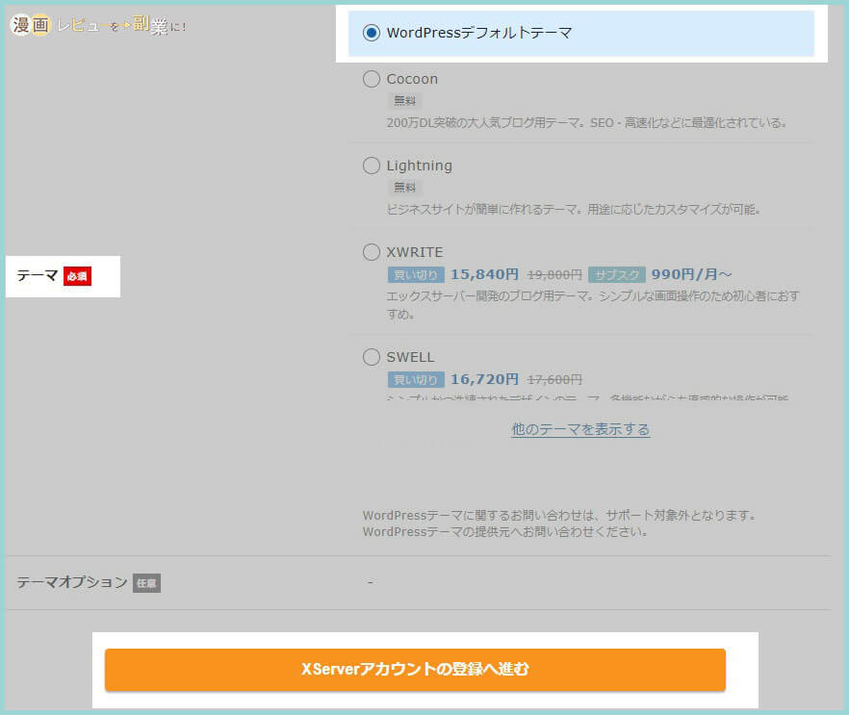Image resolution: width=849 pixels, height=715 pixels.
Task: Choose the Cocoon theme radio button
Action: pyautogui.click(x=372, y=79)
